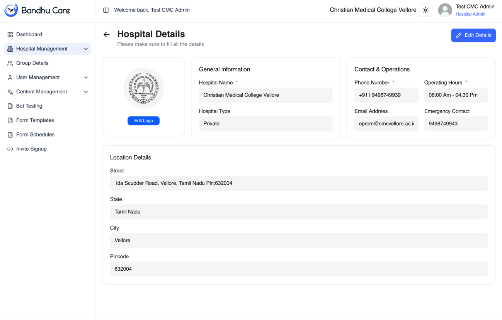Click the pencil icon in Edit Details
The height and width of the screenshot is (320, 502).
(x=459, y=35)
